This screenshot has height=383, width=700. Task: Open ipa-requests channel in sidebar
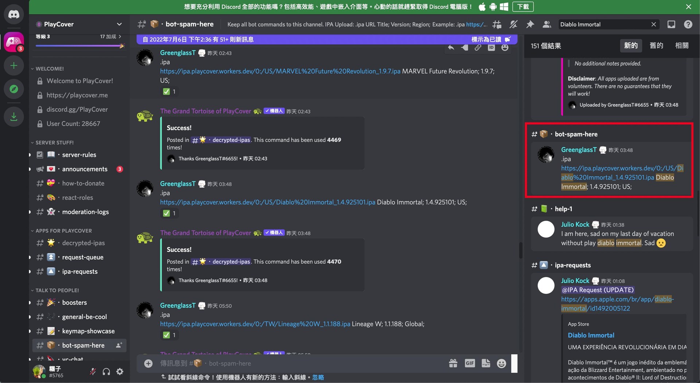pyautogui.click(x=79, y=272)
